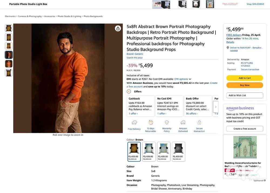Click the Amazon Delivered icon
The width and height of the screenshot is (270, 193).
point(183,123)
